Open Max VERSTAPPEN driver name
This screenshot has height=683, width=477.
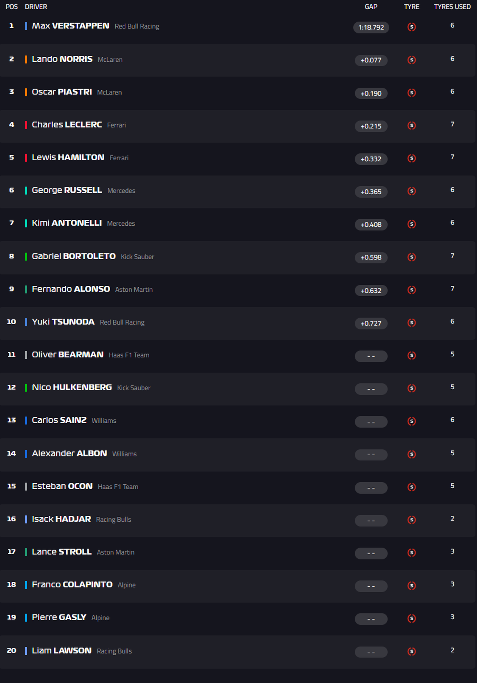pyautogui.click(x=71, y=26)
